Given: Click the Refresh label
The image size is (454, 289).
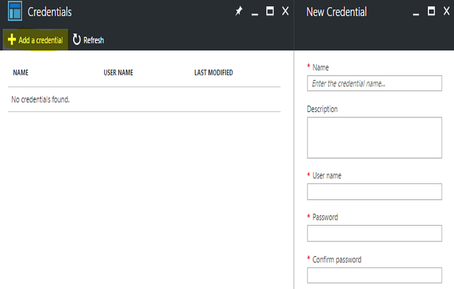Looking at the screenshot, I should coord(94,40).
